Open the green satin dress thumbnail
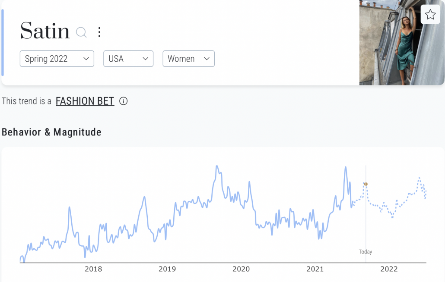Screen dimensions: 445x282 (x=401, y=42)
